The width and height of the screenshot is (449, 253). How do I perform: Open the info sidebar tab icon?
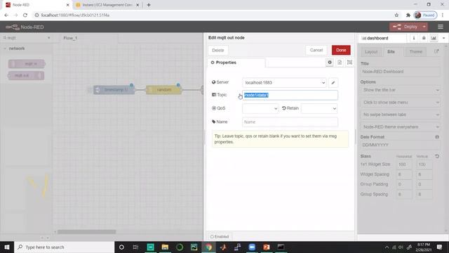pyautogui.click(x=413, y=38)
